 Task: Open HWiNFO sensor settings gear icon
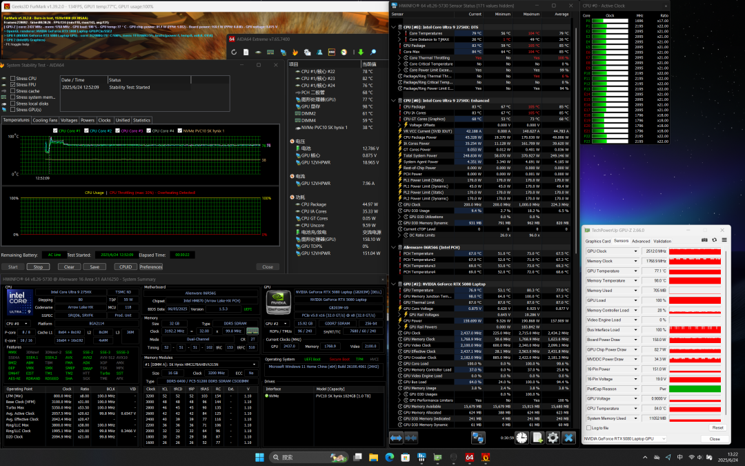pyautogui.click(x=553, y=438)
